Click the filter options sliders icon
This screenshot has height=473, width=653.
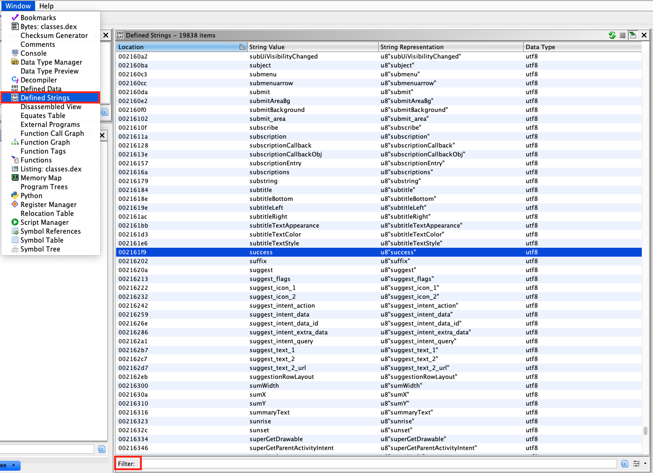[637, 464]
